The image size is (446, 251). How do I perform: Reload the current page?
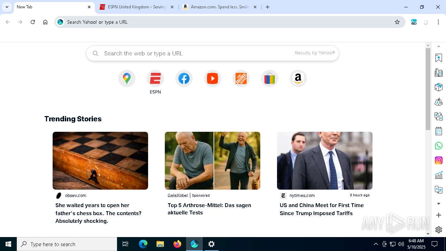click(x=33, y=22)
